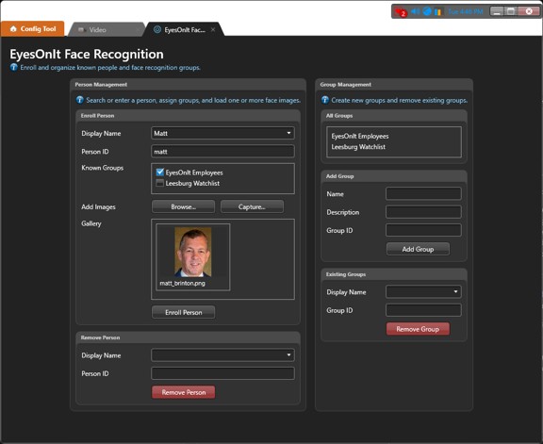543x444 pixels.
Task: Click the EyesOnIt tab's circular icon
Action: 156,30
